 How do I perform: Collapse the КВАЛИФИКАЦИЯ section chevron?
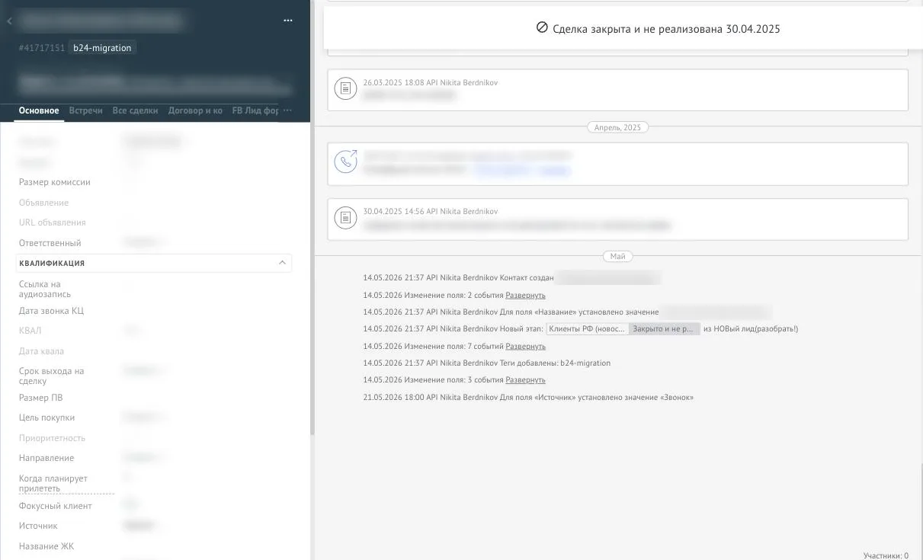pos(282,263)
